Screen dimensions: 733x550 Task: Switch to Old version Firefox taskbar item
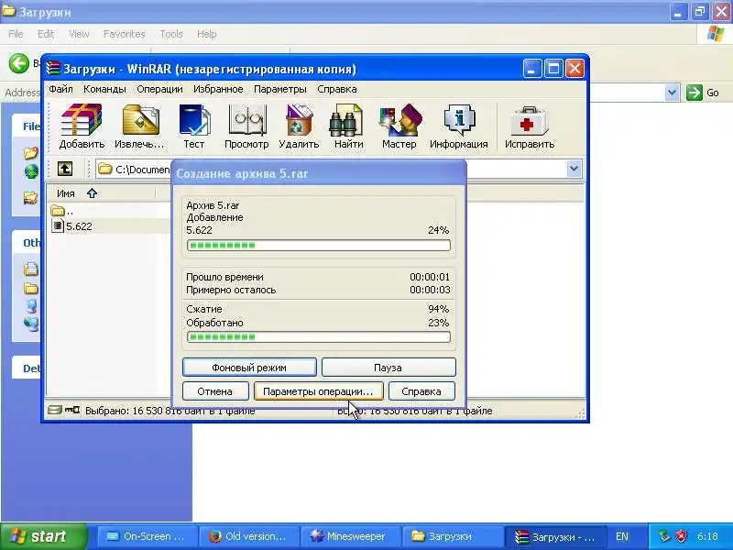point(248,536)
